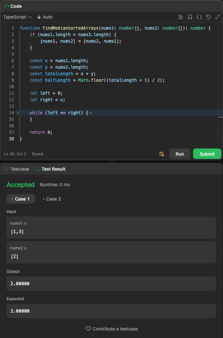Click the terminal prompt icon beside Test Result

coord(37,169)
